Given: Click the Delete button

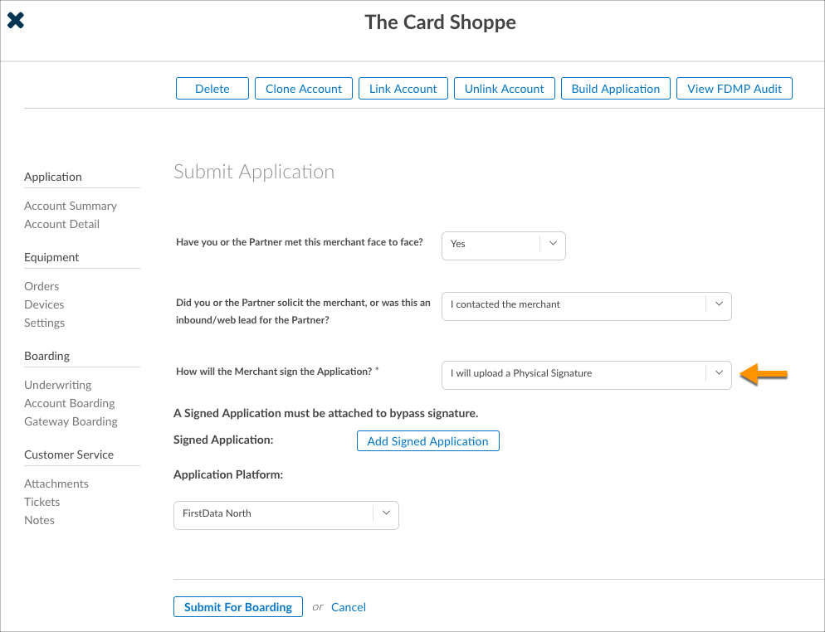Looking at the screenshot, I should [212, 89].
